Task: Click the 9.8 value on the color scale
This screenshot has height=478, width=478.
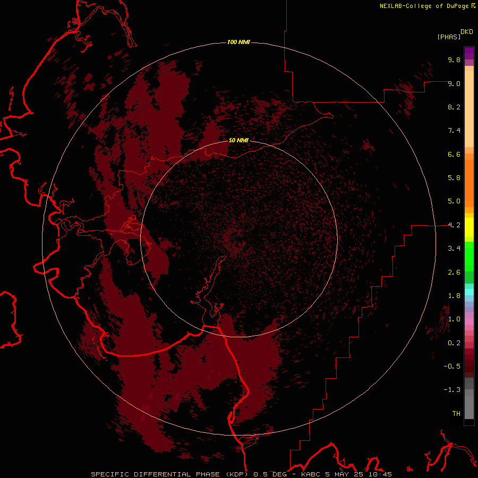Action: click(x=454, y=59)
